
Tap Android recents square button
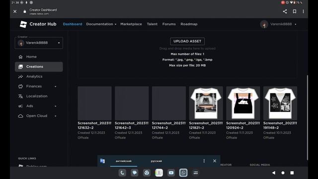point(292,173)
